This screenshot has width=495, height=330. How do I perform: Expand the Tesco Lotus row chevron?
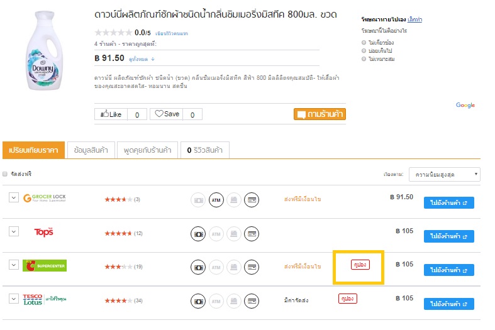click(14, 299)
